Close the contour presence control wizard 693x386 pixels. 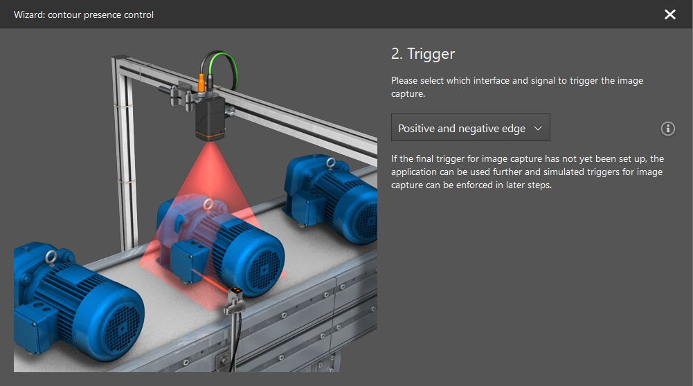pyautogui.click(x=669, y=15)
